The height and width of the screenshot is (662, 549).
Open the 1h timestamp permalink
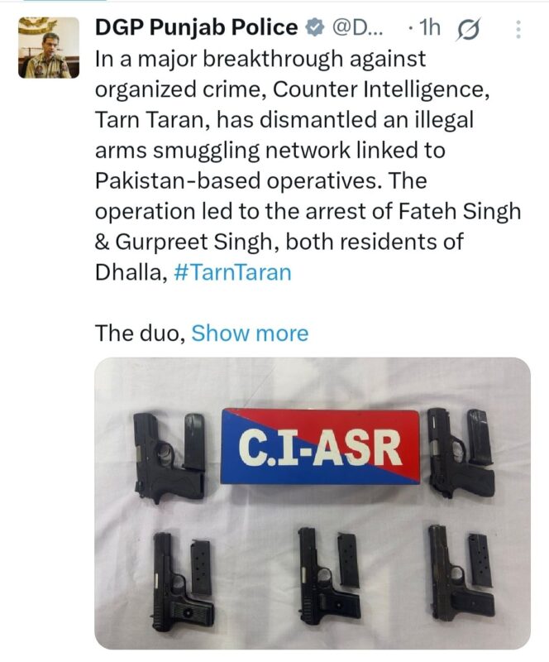[430, 28]
